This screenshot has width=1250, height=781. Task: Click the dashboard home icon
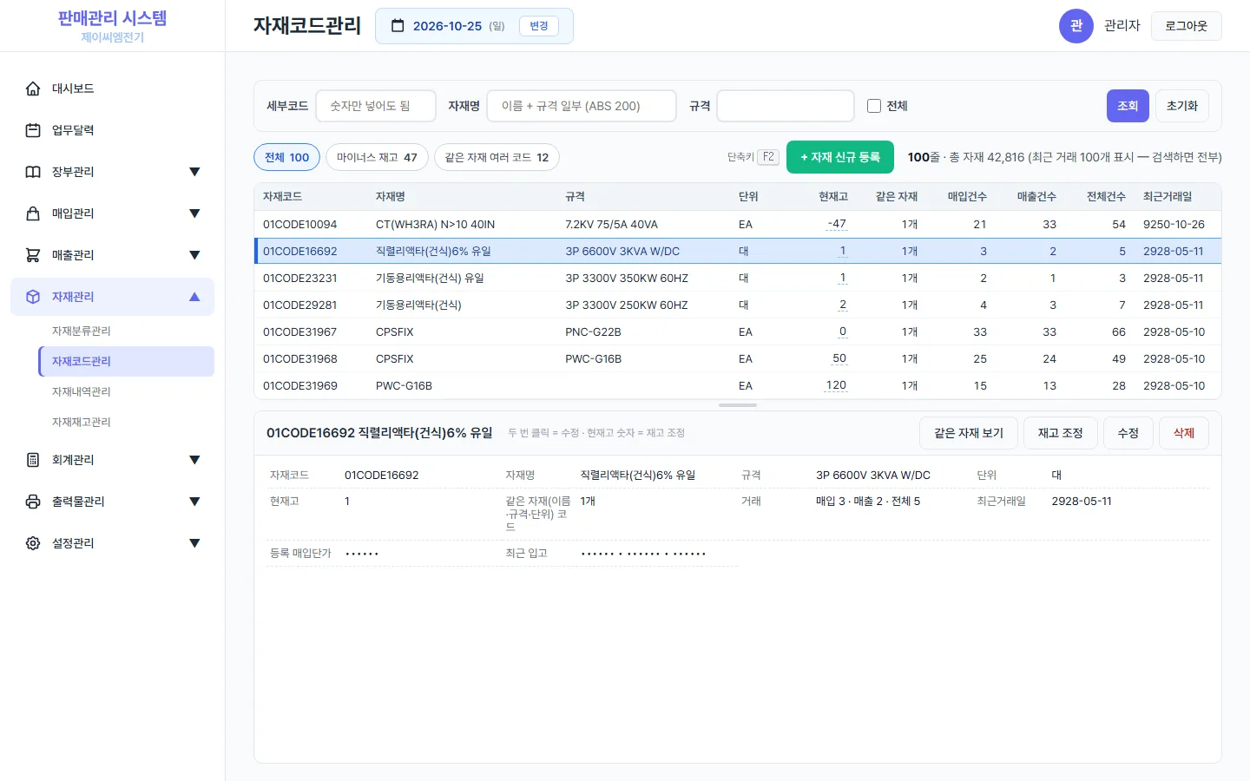pyautogui.click(x=33, y=89)
